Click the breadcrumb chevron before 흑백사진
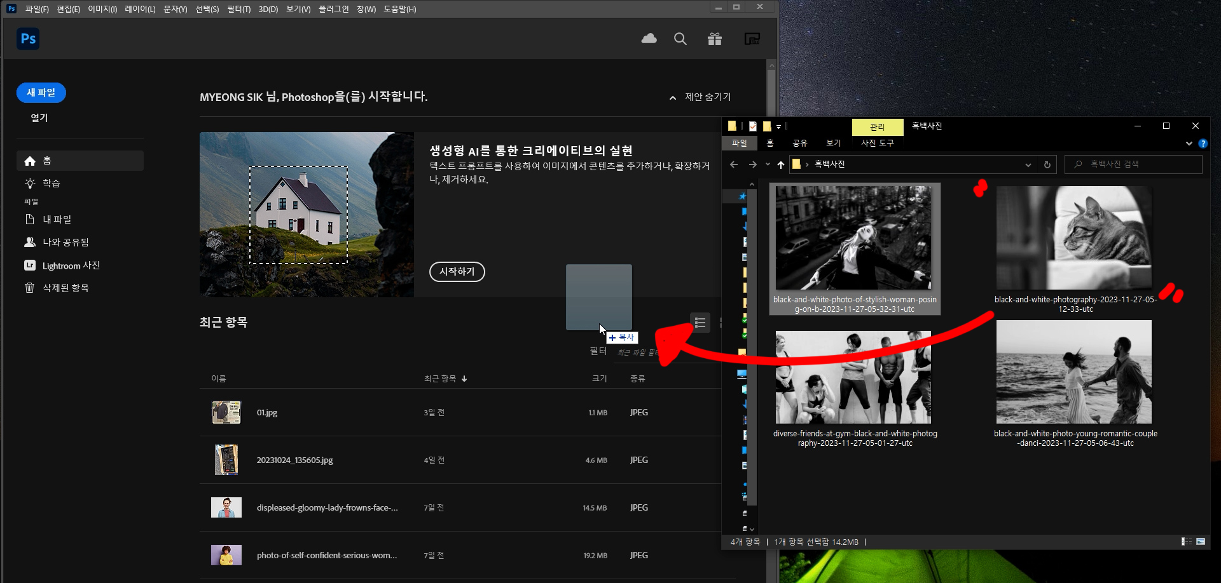This screenshot has height=583, width=1221. (807, 164)
